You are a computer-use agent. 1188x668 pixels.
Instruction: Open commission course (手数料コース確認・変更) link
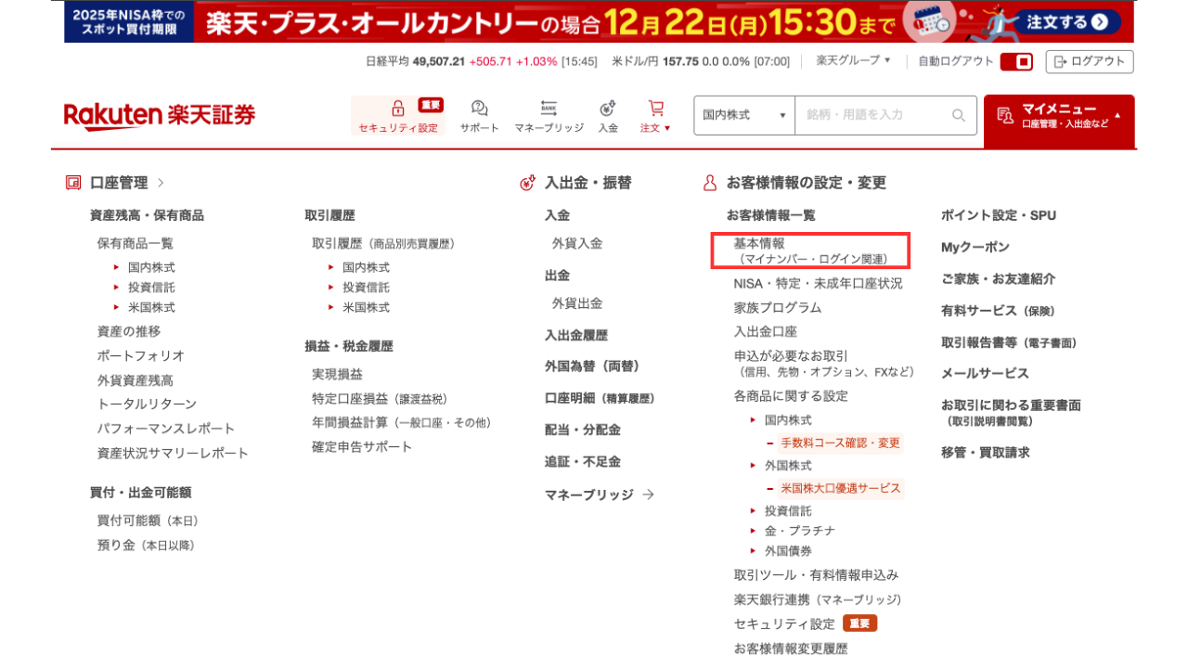coord(840,443)
